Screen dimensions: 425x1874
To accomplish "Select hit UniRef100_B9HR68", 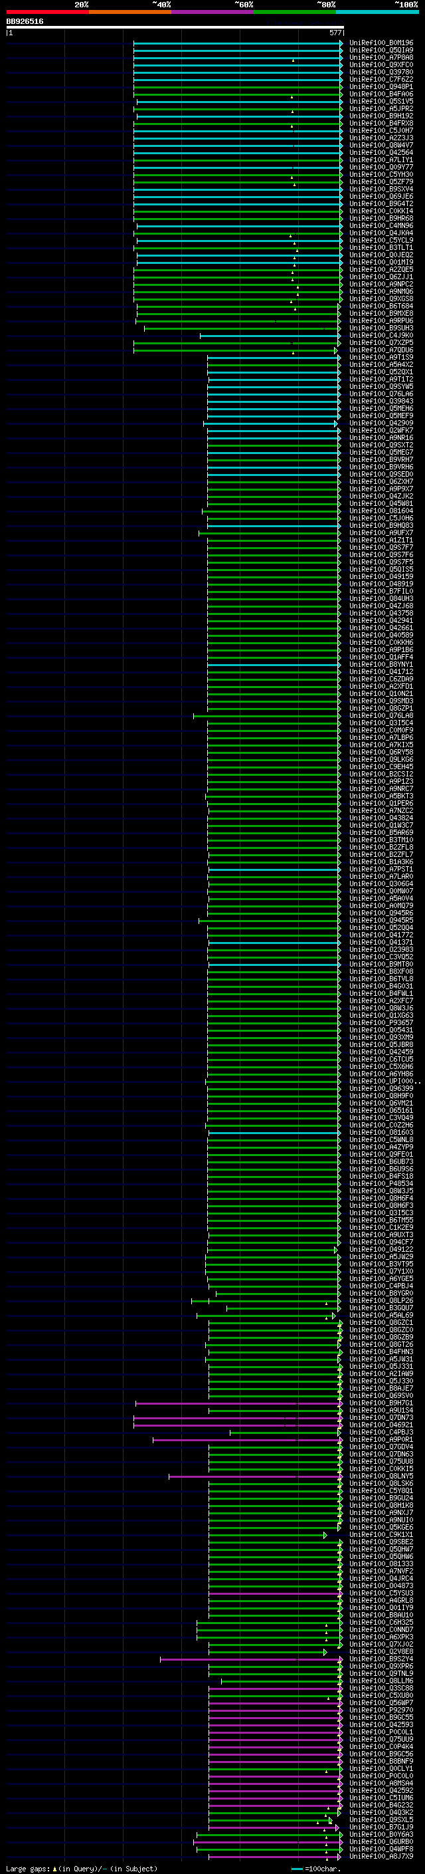I will point(381,218).
